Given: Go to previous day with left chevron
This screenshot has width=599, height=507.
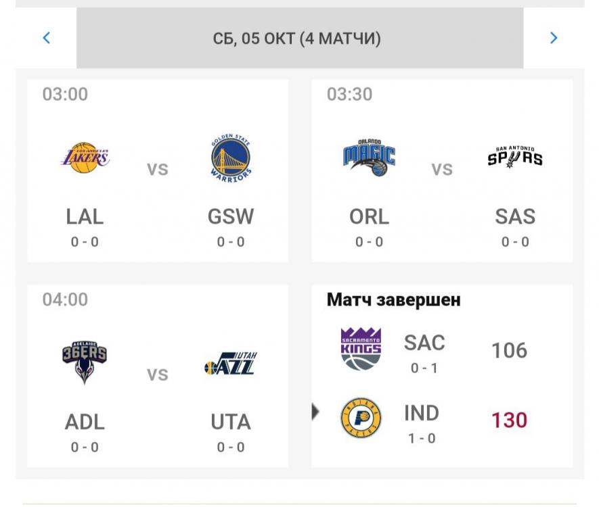Looking at the screenshot, I should (46, 38).
